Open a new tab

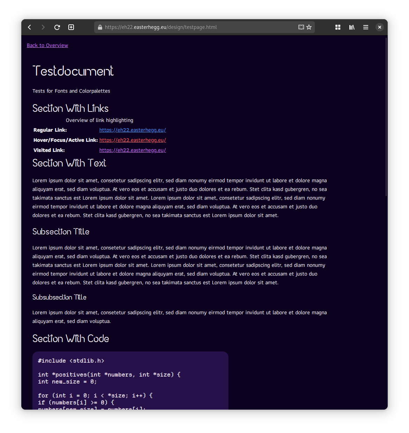point(71,27)
